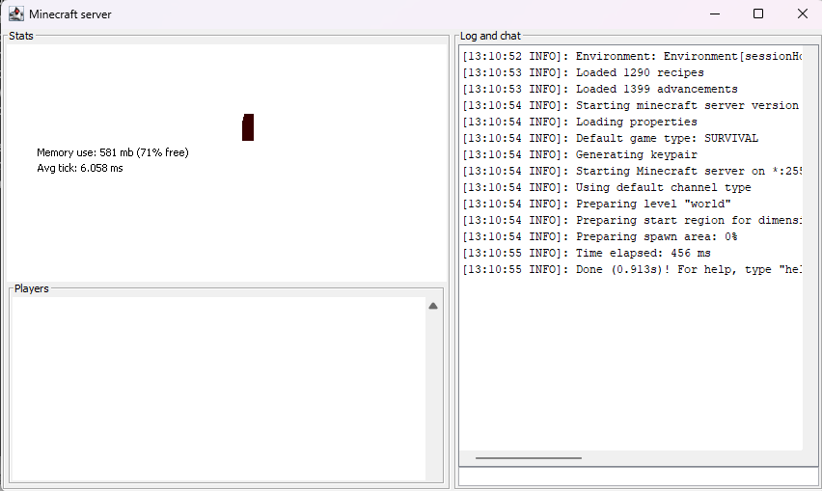822x491 pixels.
Task: Click the 'Minecraft server' window title text
Action: 70,14
